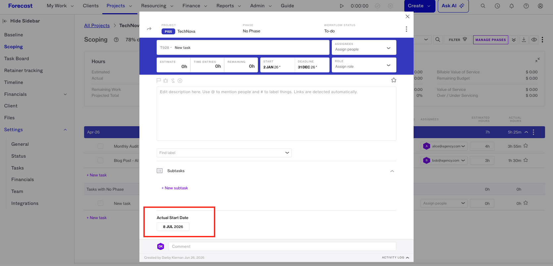Click the timer confirm checkmark icon
Screen dimensions: 553x266
point(377,6)
